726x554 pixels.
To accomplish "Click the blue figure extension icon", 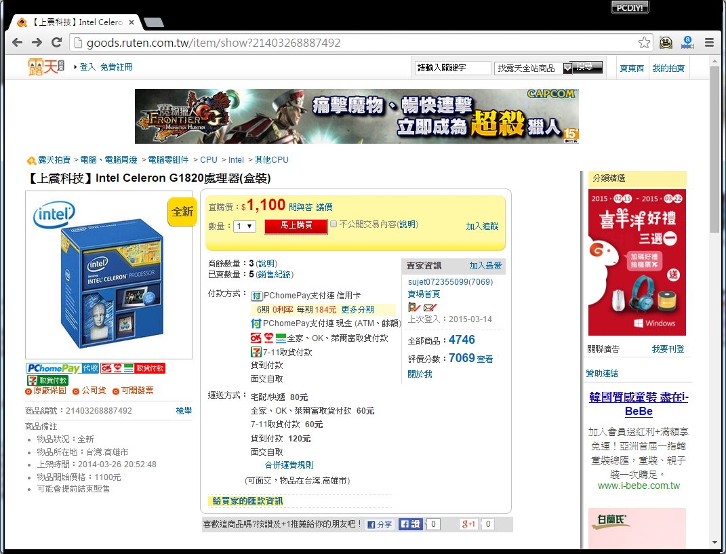I will click(687, 43).
